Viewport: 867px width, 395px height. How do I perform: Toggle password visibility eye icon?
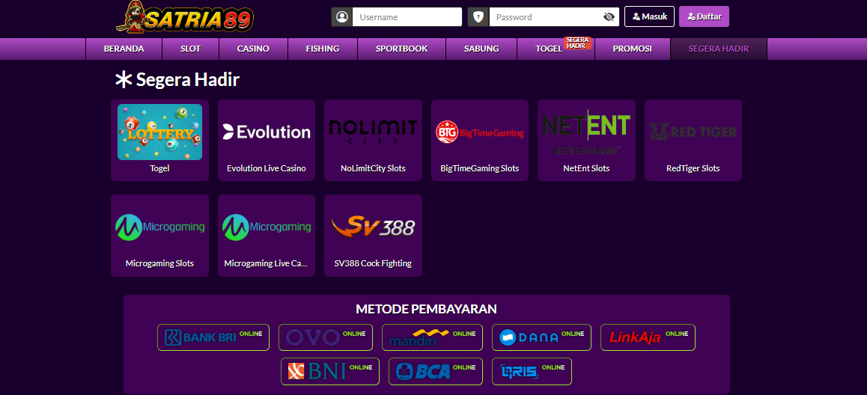[608, 17]
